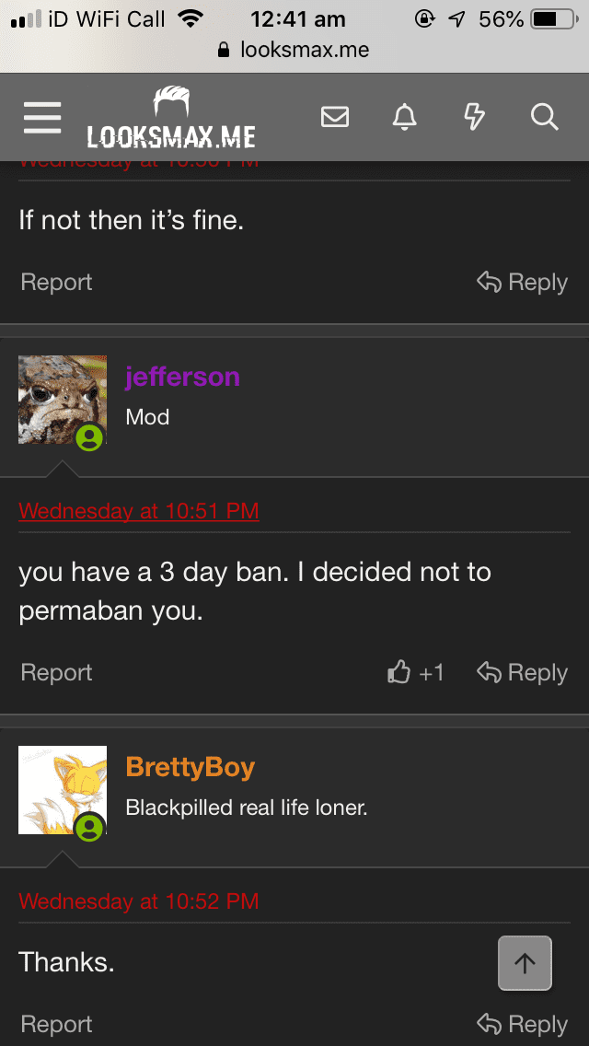Viewport: 589px width, 1046px height.
Task: Tap the looksmax.me address bar
Action: tap(294, 49)
